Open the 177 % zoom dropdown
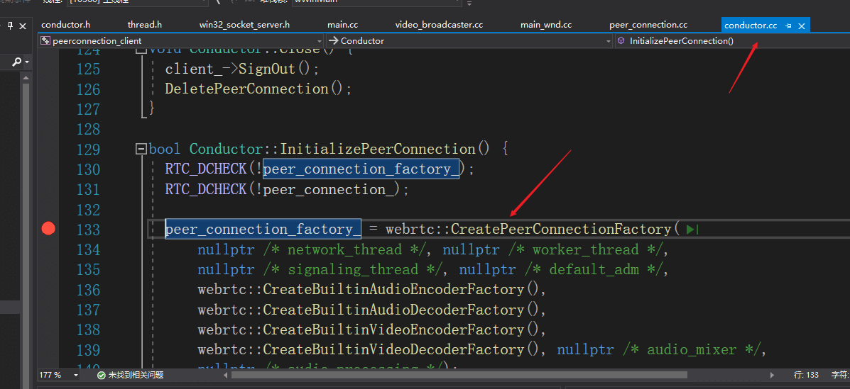 [x=58, y=374]
